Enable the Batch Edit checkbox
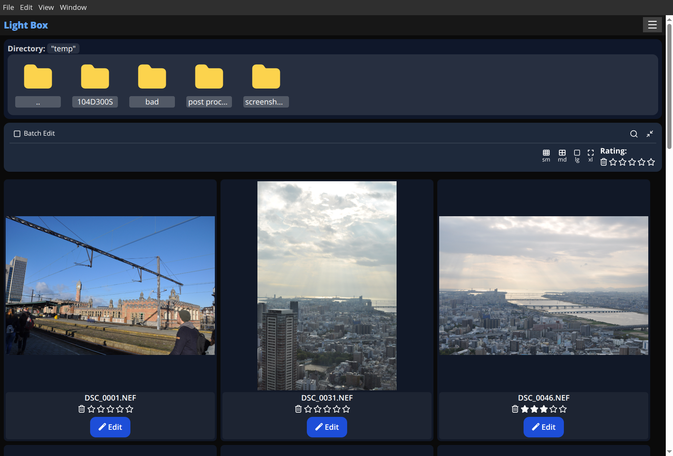 click(17, 134)
